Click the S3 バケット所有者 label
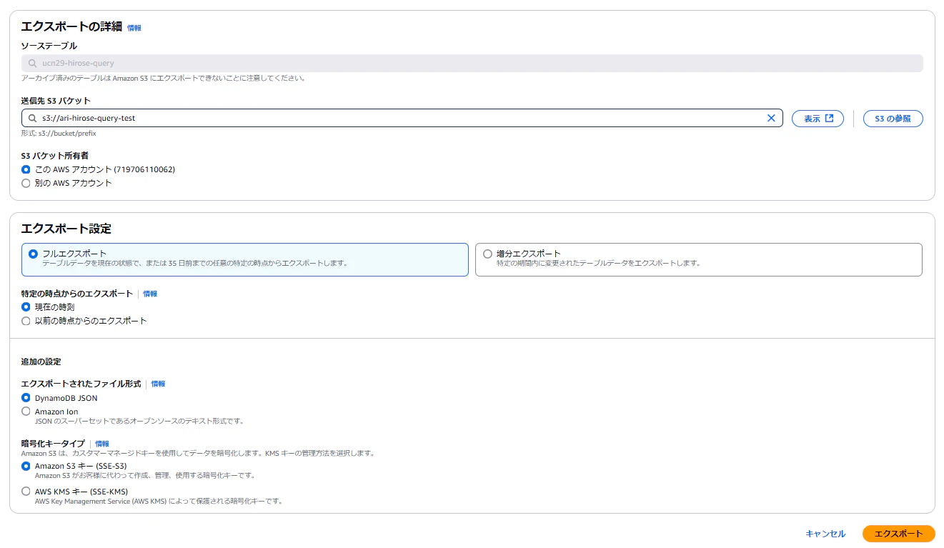The width and height of the screenshot is (944, 548). 55,155
